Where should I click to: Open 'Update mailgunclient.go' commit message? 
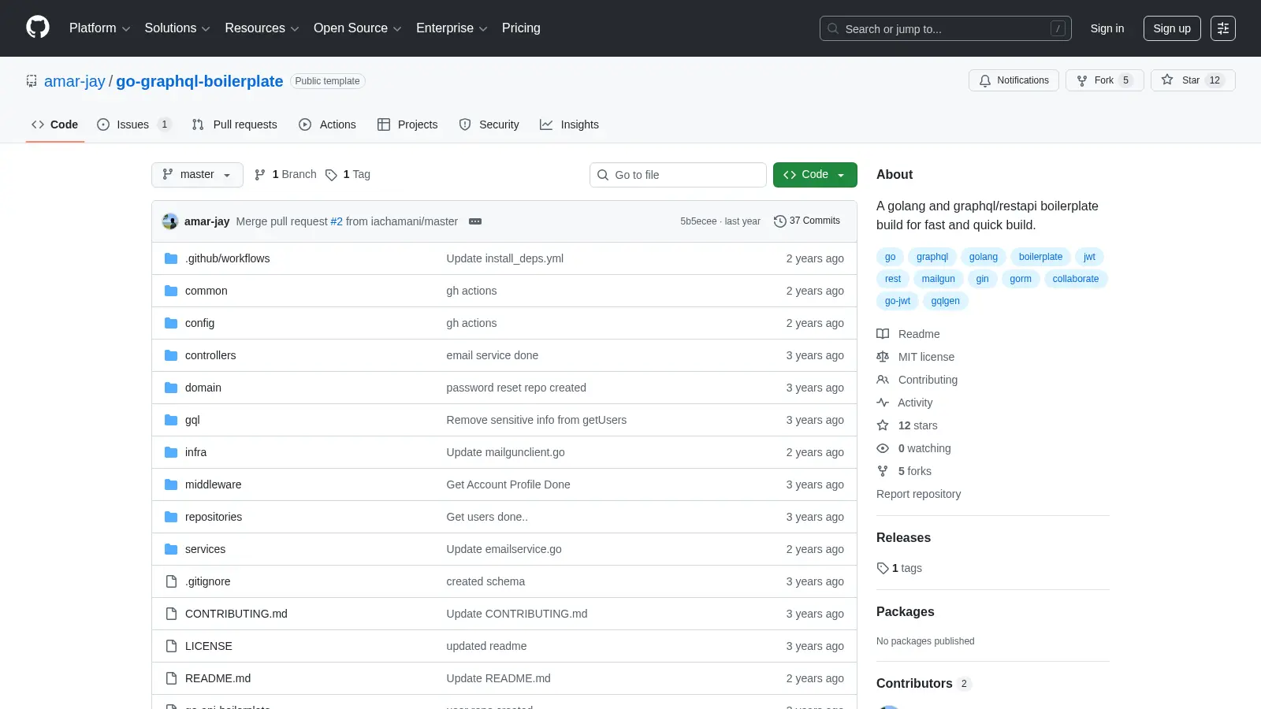[505, 452]
